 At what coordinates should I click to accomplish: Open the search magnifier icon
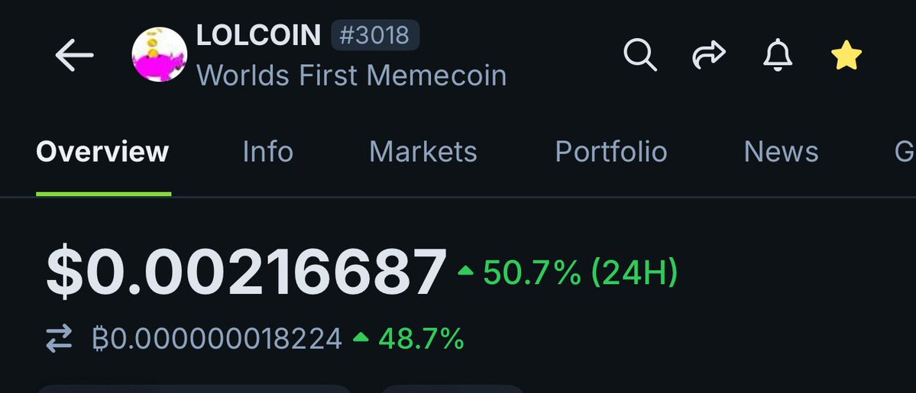640,55
